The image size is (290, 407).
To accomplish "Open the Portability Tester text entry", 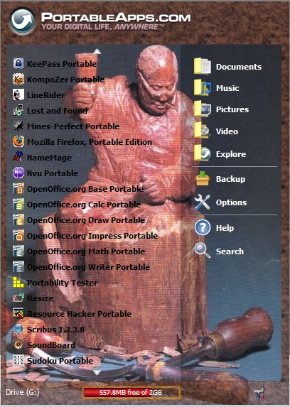I will pos(63,283).
